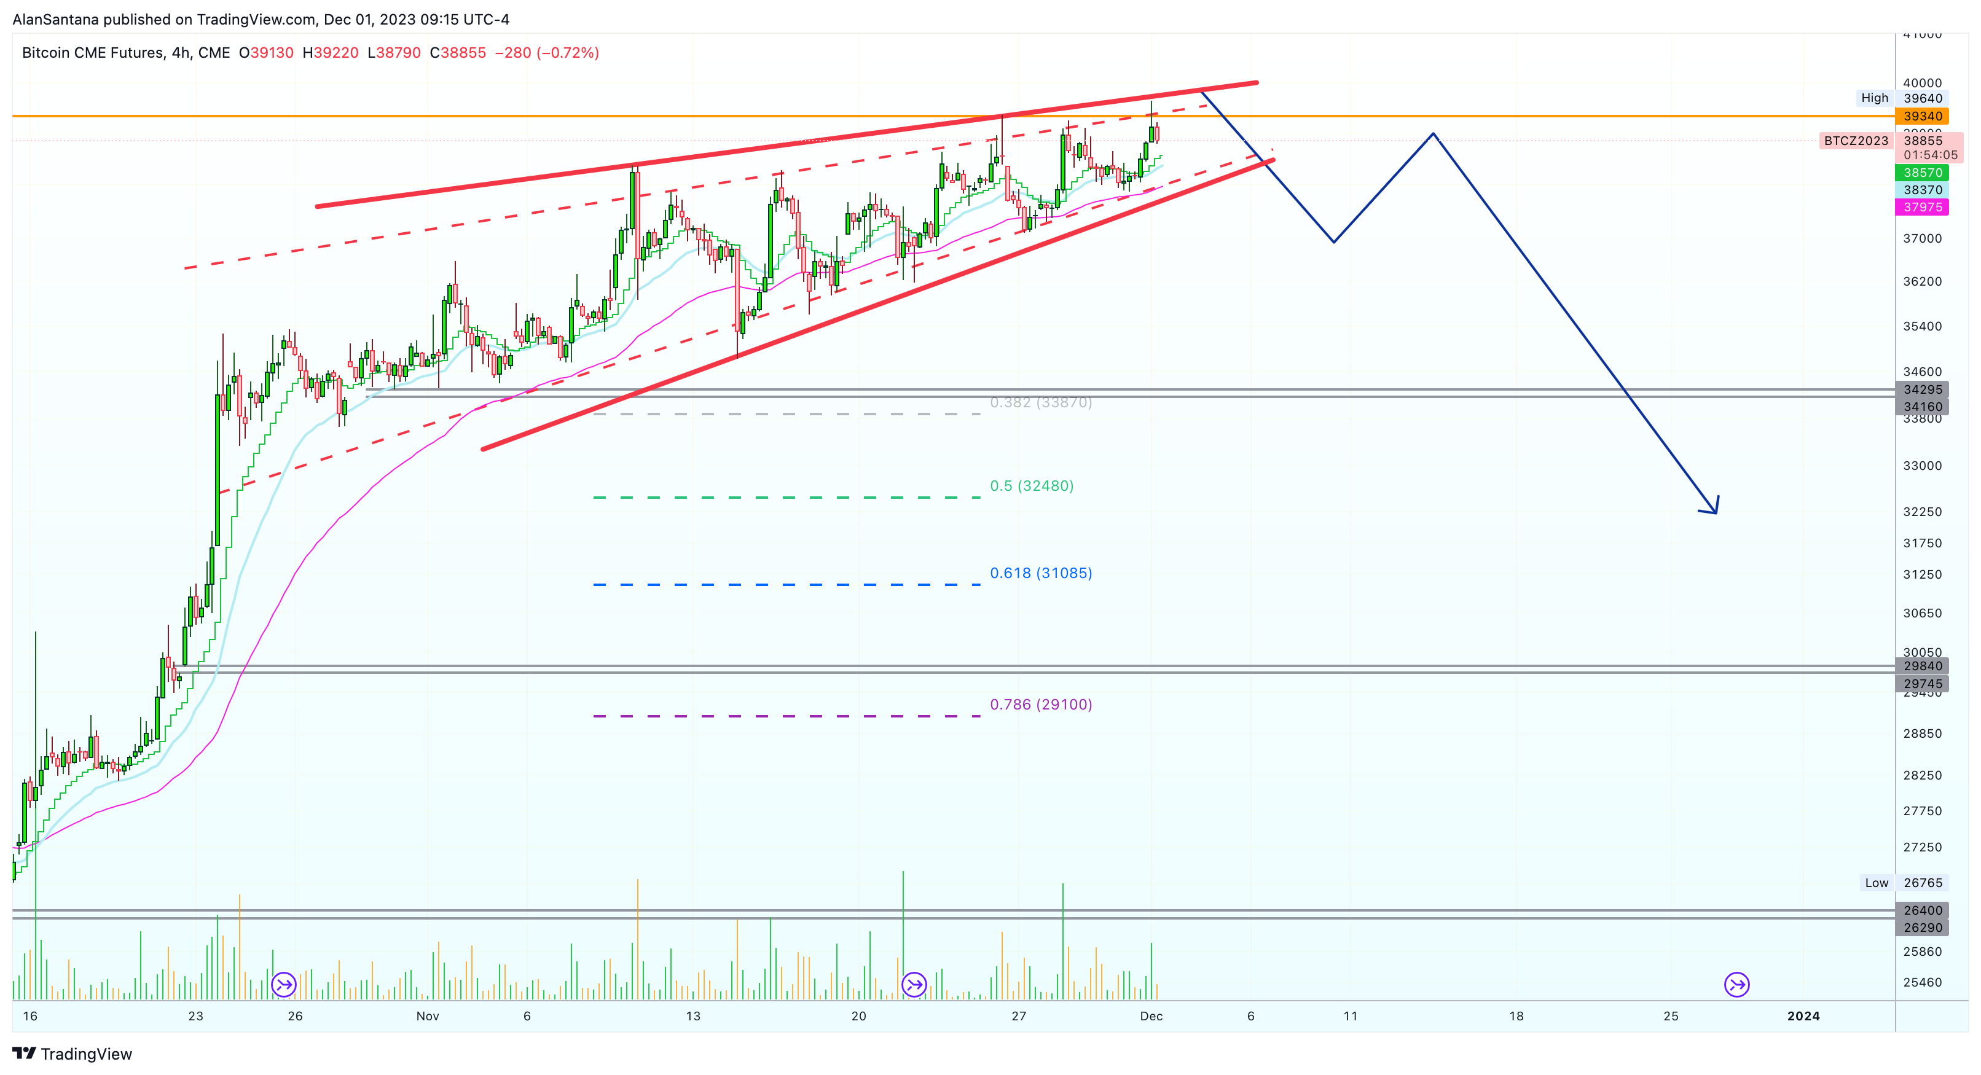Click the TradingView logo at the bottom
Screen dimensions: 1981x1075
point(24,1053)
